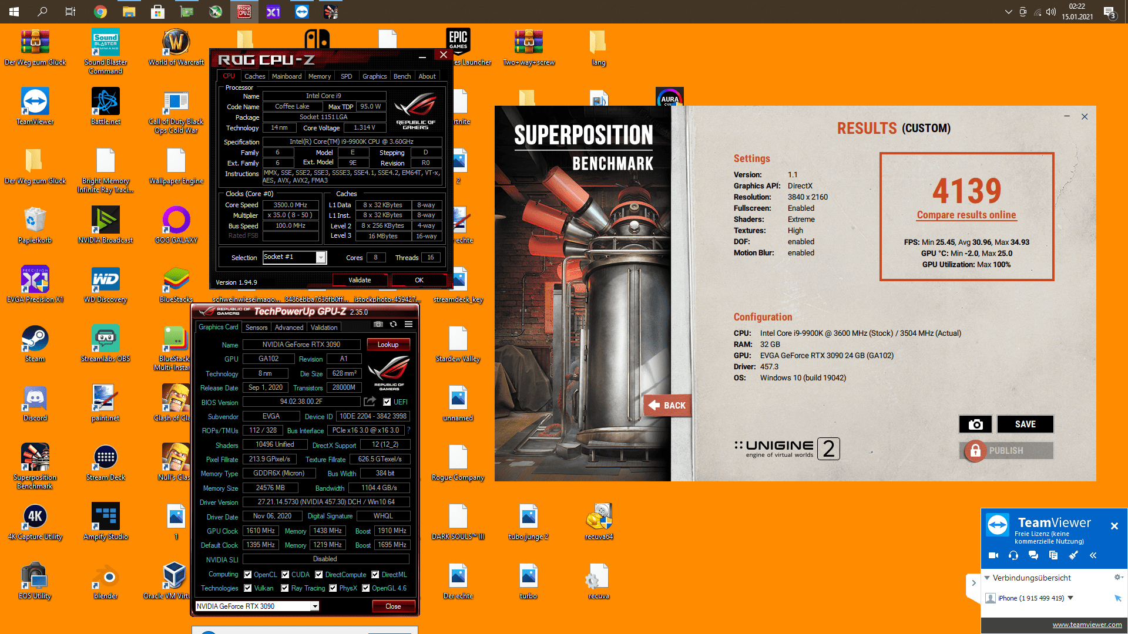Toggle the OpenCL checkbox

pos(248,575)
